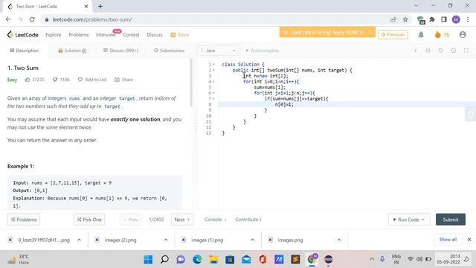
Task: Click the LeetCode is hiring banner
Action: (327, 32)
